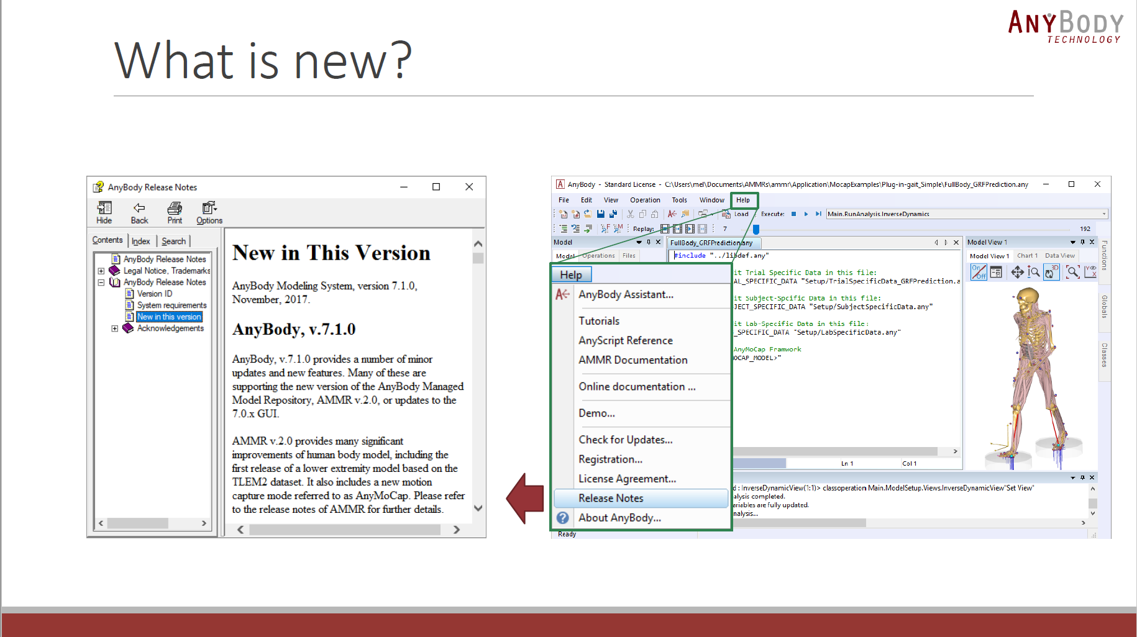Choose AnyBody Assistant... from Help menu
This screenshot has width=1137, height=637.
626,294
